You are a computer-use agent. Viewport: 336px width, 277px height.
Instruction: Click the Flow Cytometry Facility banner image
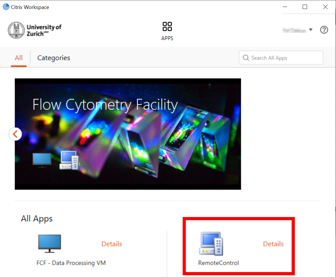(x=128, y=134)
